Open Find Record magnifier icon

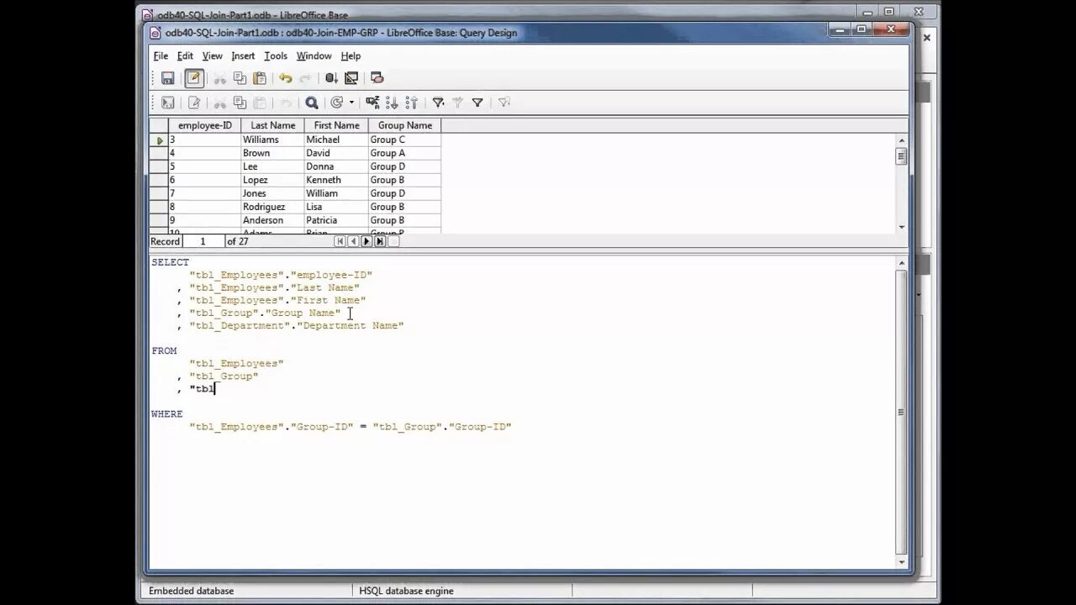click(x=312, y=103)
